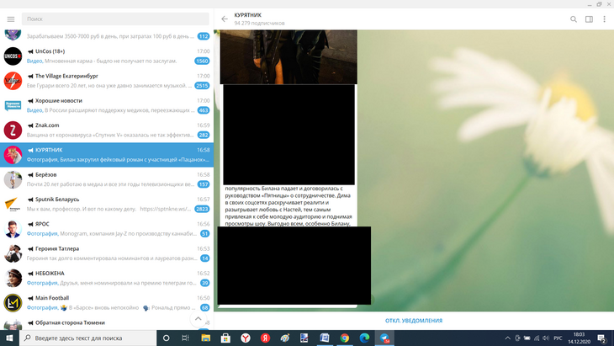The height and width of the screenshot is (346, 614).
Task: Click ОТКЛ. УВЕДОМЛЕНИЯ to mute the channel
Action: click(413, 320)
